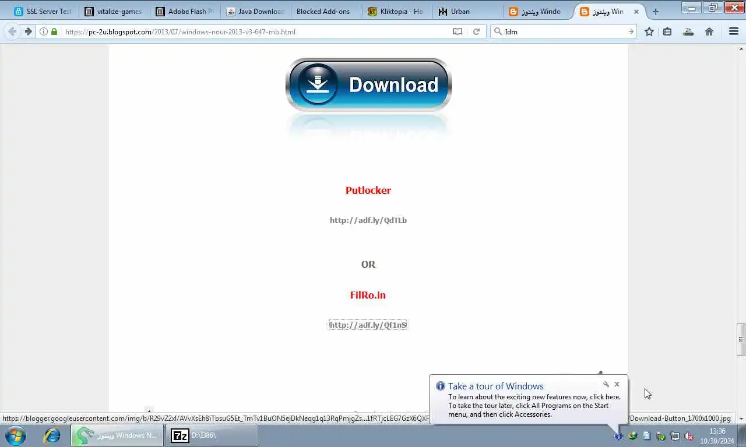The height and width of the screenshot is (447, 746).
Task: Switch to the Kliktopia tab
Action: tap(397, 11)
